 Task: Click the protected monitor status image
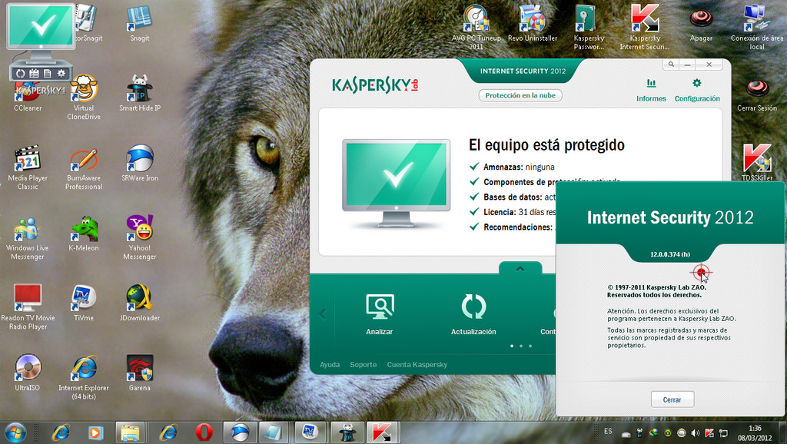(x=396, y=183)
